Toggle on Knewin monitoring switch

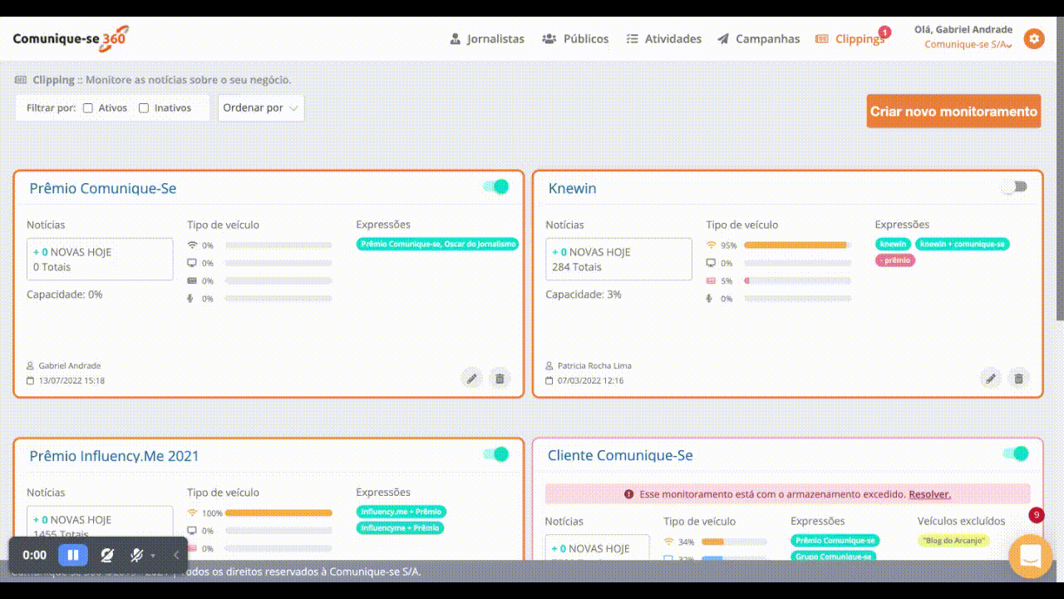pos(1015,187)
